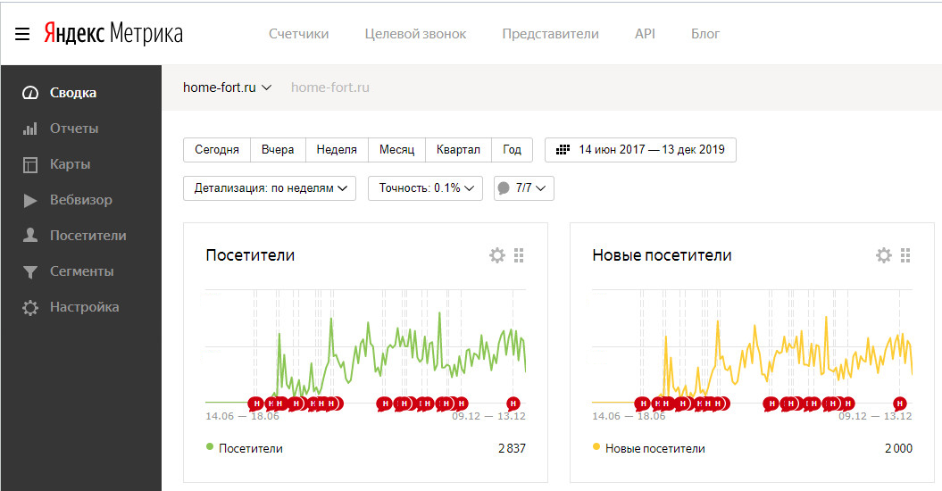Open the date range picker 14 июн 2017

640,150
